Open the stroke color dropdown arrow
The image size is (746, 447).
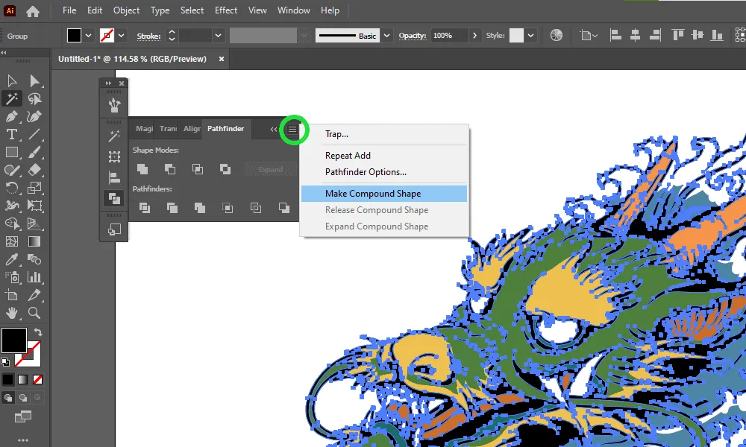point(122,36)
